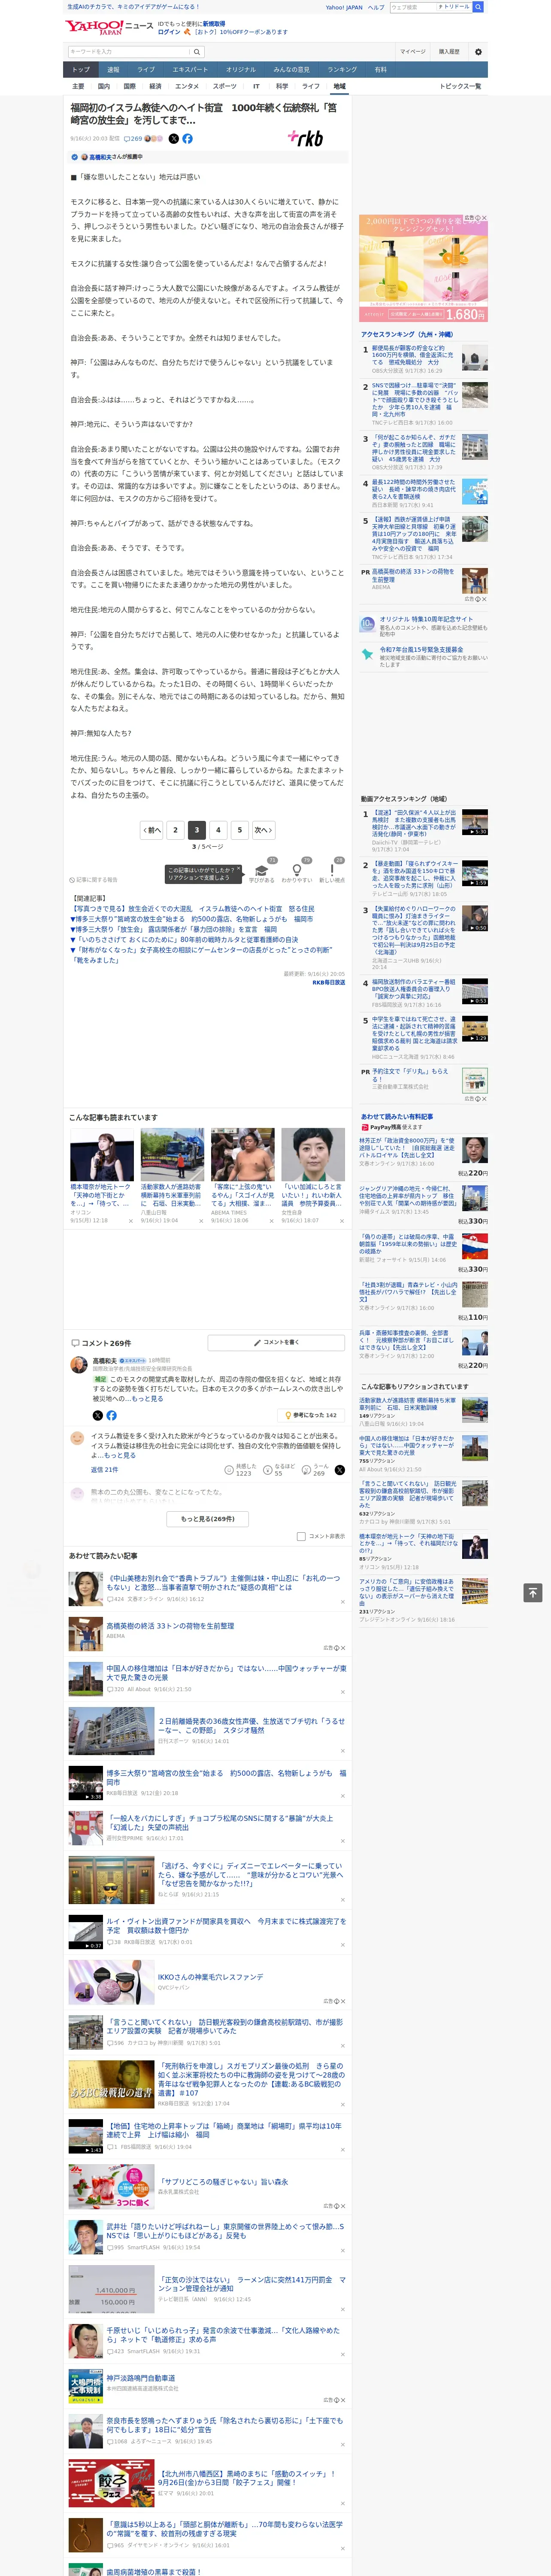Click 高橋和夫 expert avatar in comments
The height and width of the screenshot is (2576, 551).
78,1365
